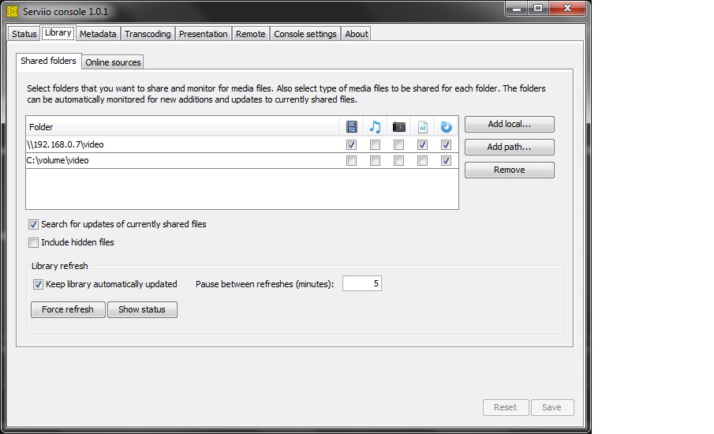Screen dimensions: 714x434
Task: Enable video sharing for C:\volume\video
Action: coord(351,161)
